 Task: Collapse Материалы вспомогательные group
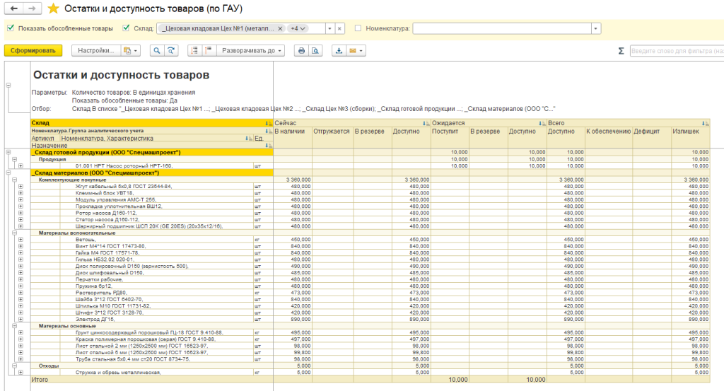click(x=14, y=233)
